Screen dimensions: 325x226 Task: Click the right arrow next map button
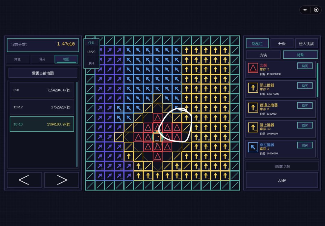[x=62, y=180]
